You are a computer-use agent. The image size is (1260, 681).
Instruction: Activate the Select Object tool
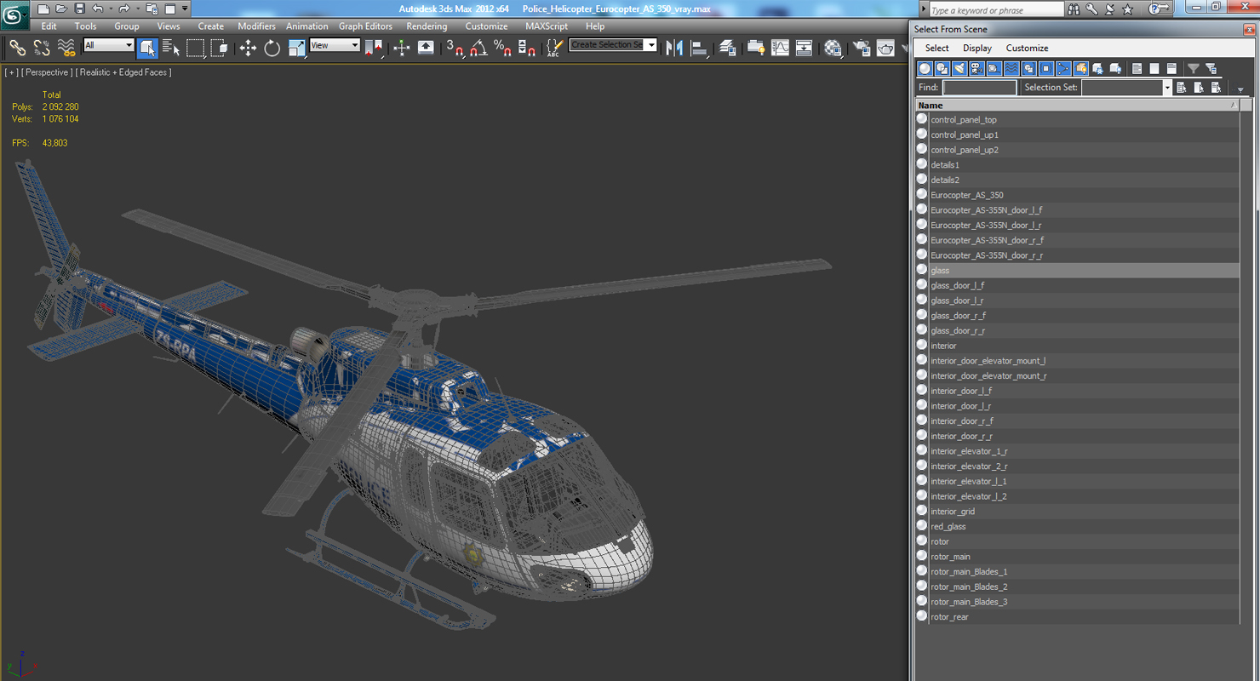point(147,48)
